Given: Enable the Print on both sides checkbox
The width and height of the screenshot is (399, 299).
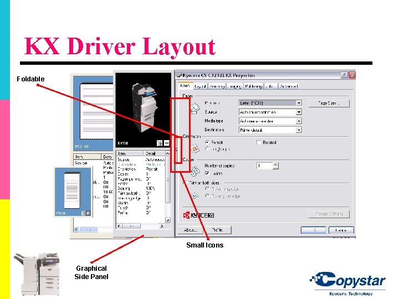Looking at the screenshot, I should click(x=185, y=183).
